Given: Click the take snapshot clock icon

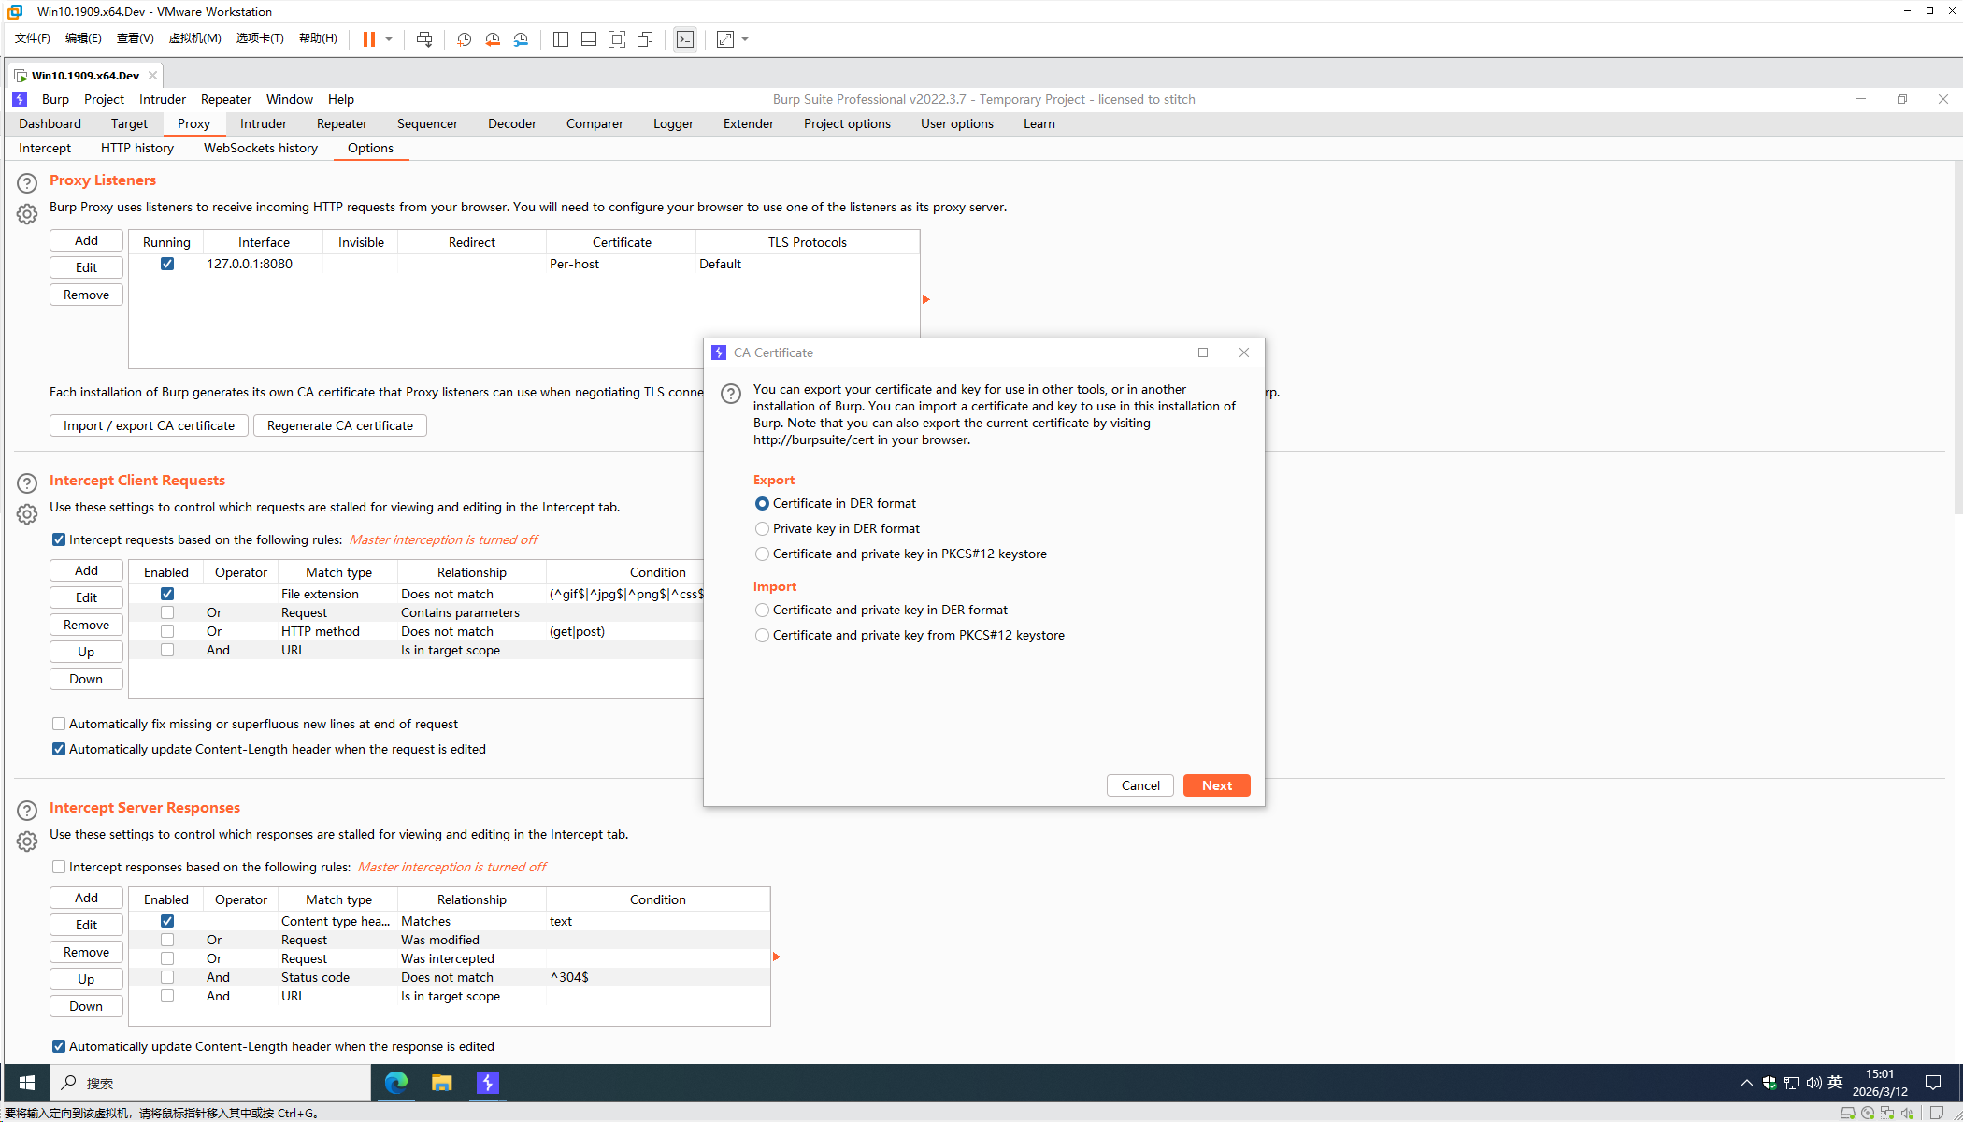Looking at the screenshot, I should pyautogui.click(x=464, y=39).
